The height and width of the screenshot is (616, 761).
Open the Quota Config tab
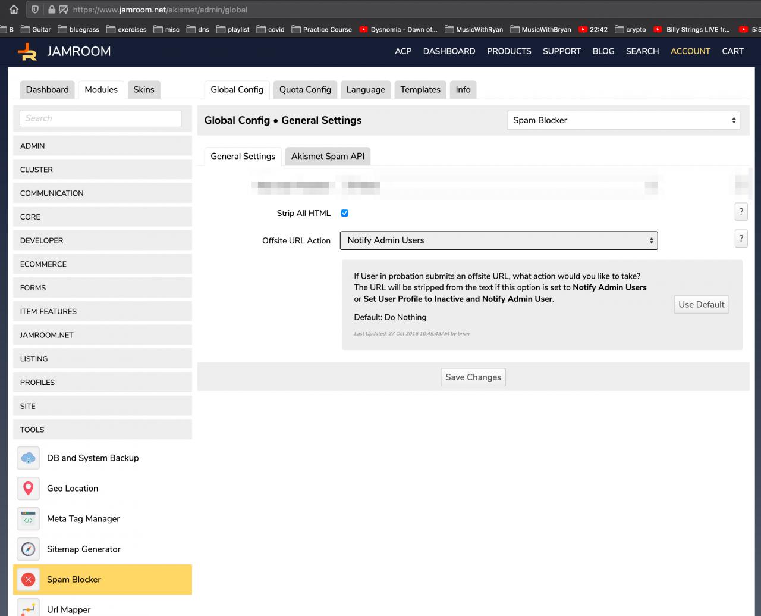pyautogui.click(x=305, y=90)
